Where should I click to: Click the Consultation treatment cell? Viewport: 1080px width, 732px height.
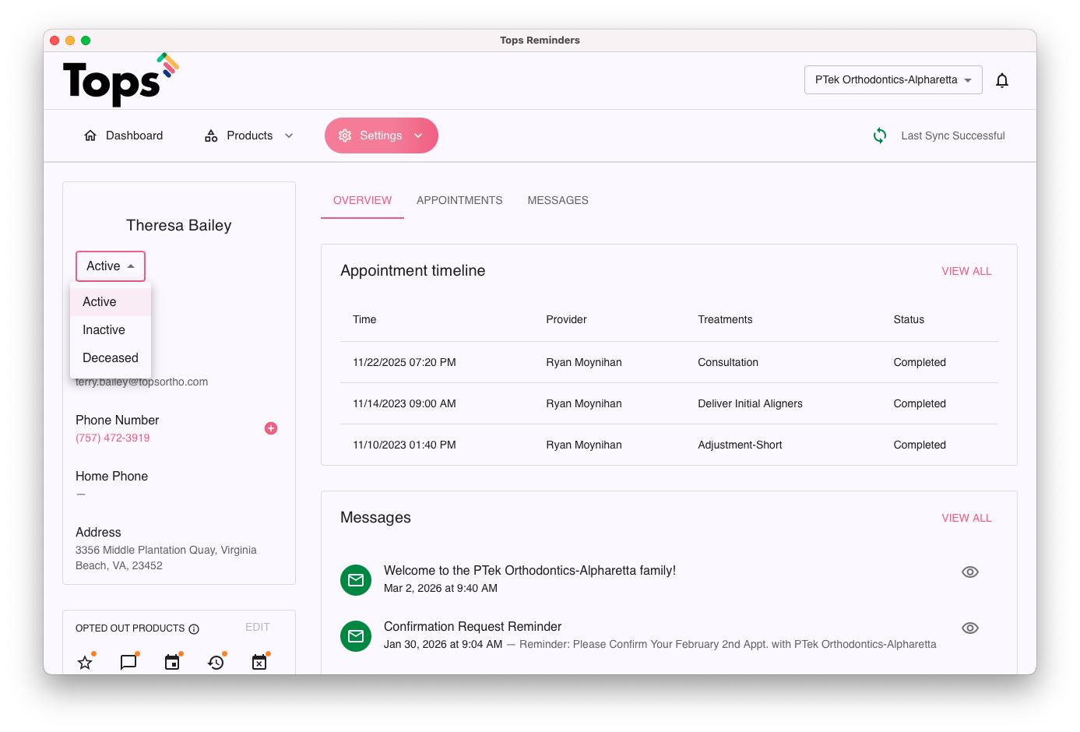pos(728,362)
